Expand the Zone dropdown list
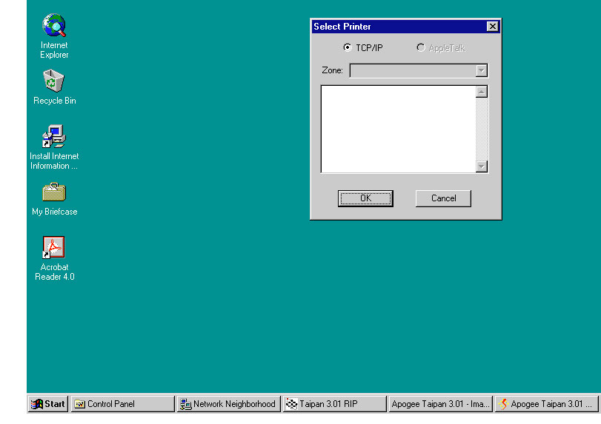Screen dimensions: 601x424 click(482, 70)
